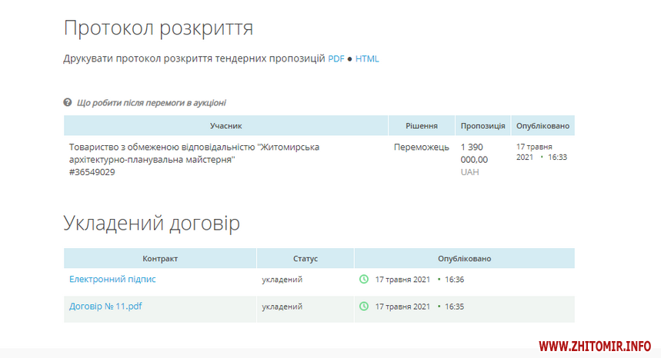Download the Договір № 11.pdf file
The image size is (661, 358).
click(x=105, y=306)
